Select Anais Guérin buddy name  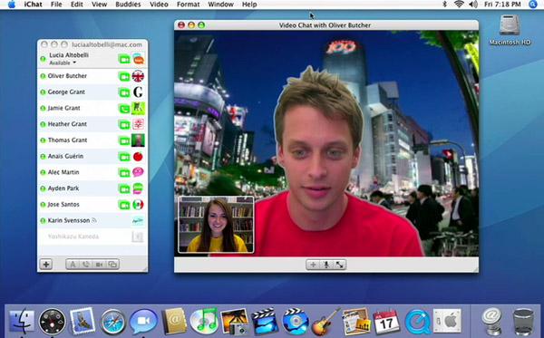65,157
